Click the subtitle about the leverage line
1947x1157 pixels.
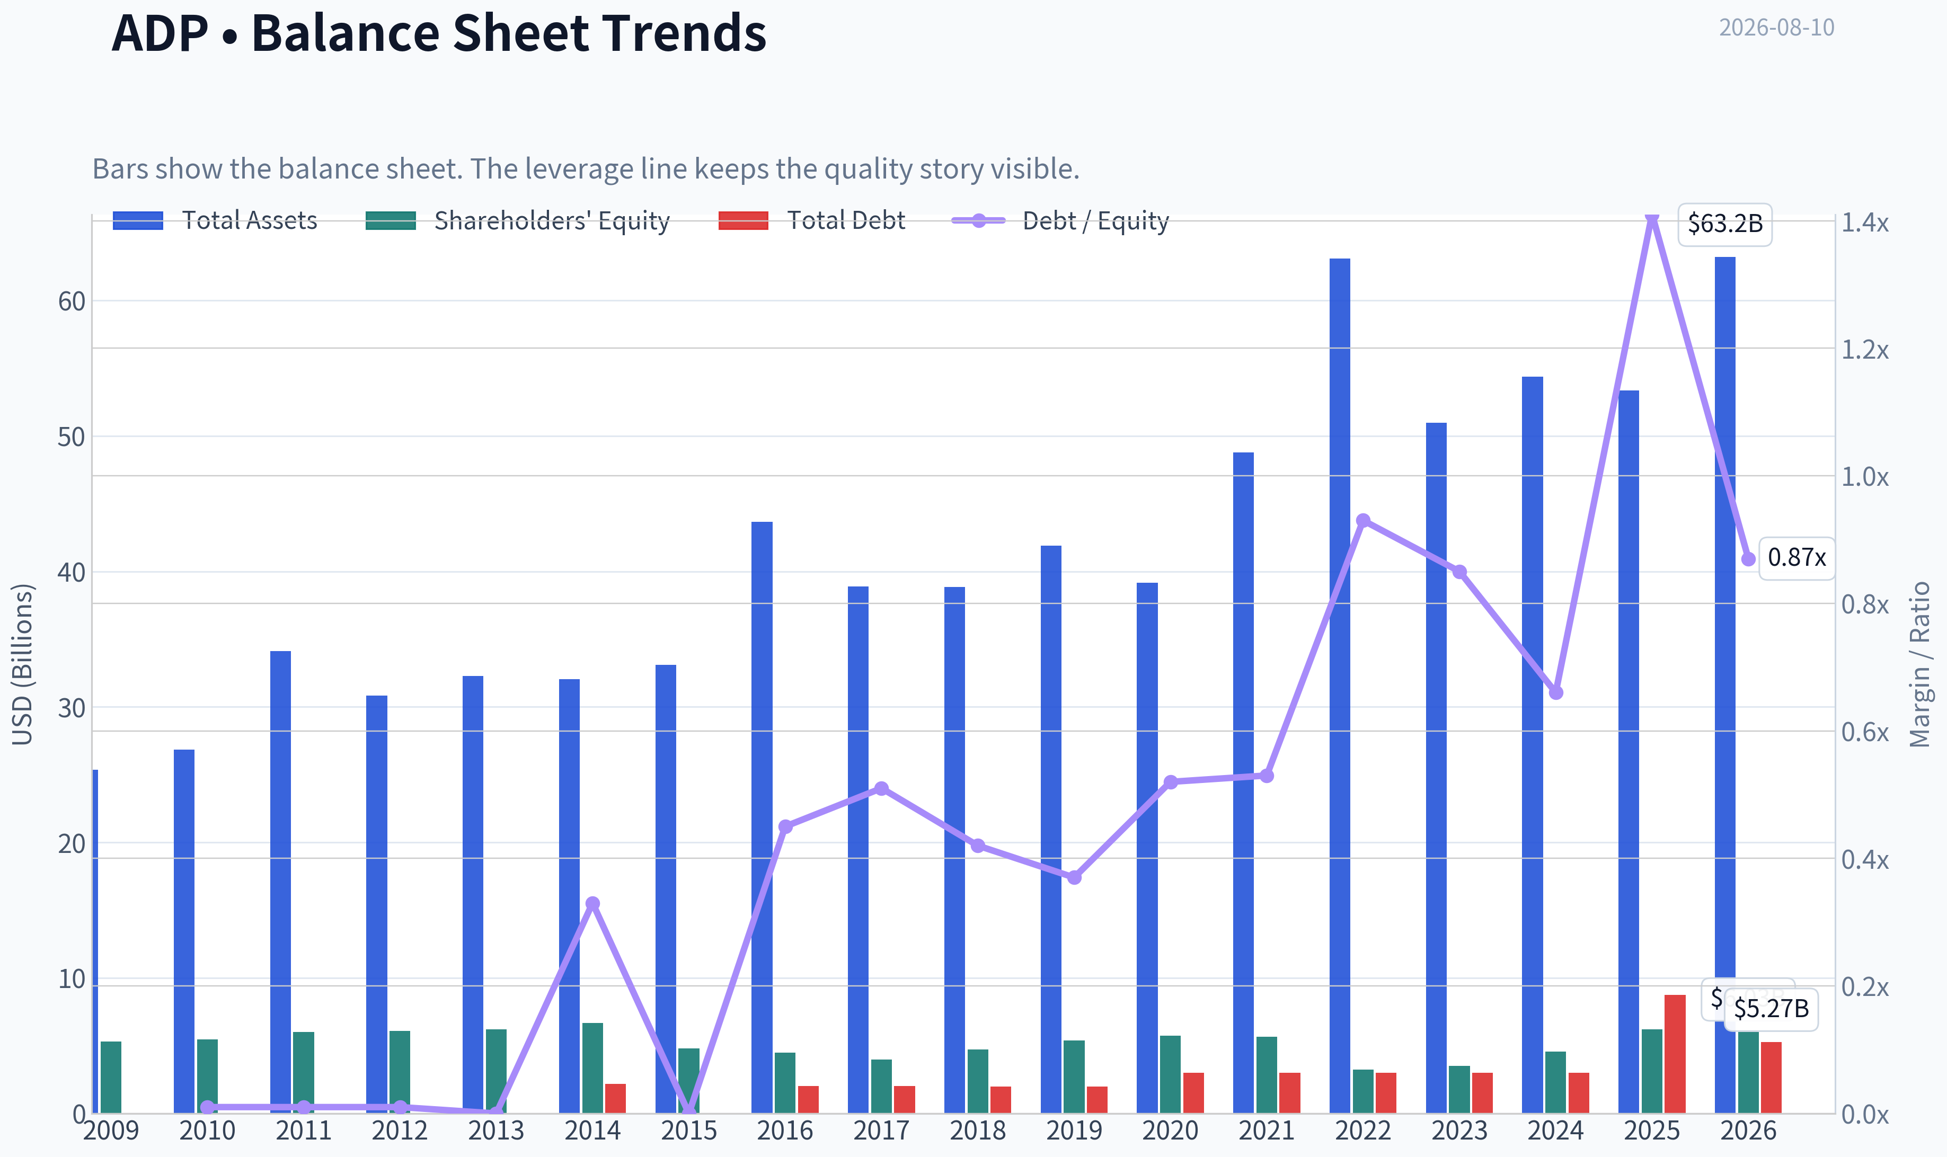tap(586, 168)
